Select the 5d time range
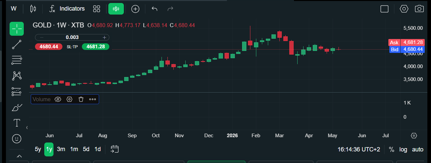431x163 pixels. (x=86, y=149)
